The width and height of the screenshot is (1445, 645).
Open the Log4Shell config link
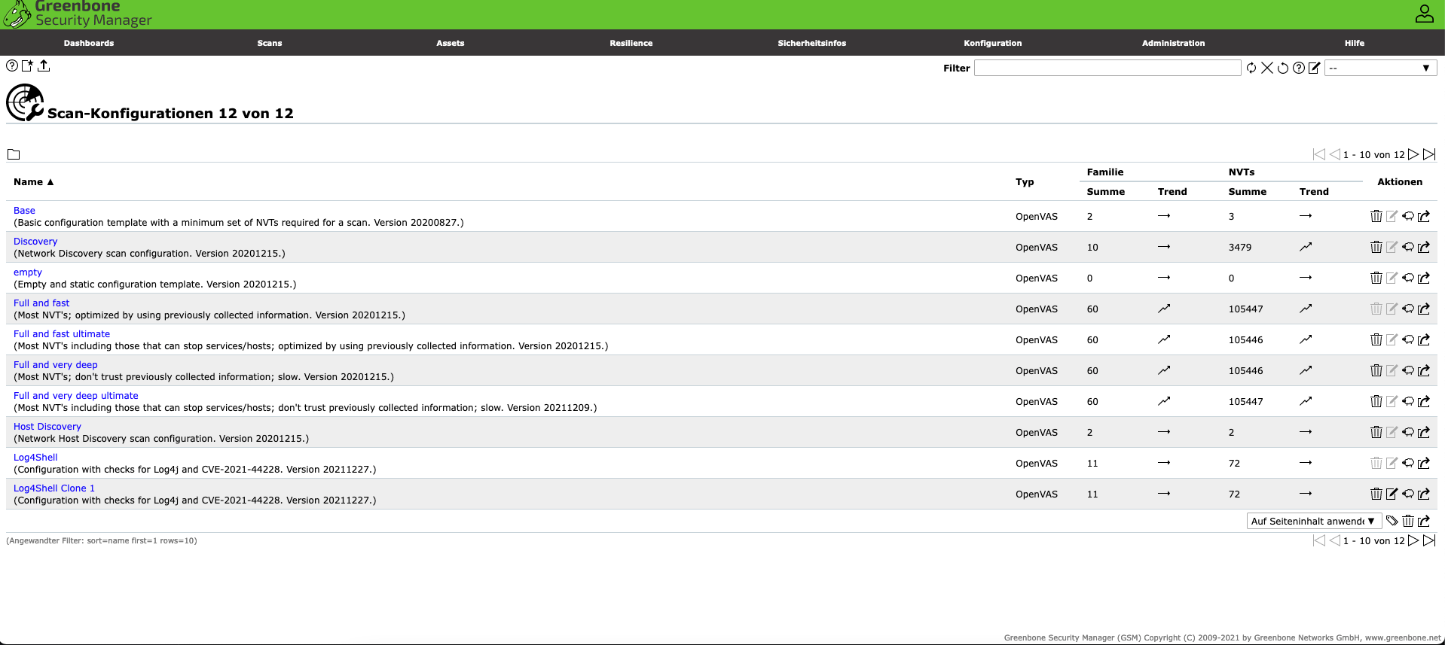point(35,458)
